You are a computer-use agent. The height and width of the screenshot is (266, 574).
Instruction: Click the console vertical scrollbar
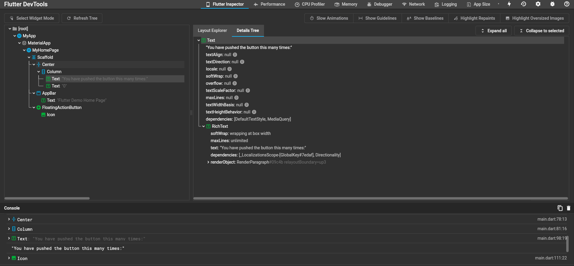click(x=567, y=244)
